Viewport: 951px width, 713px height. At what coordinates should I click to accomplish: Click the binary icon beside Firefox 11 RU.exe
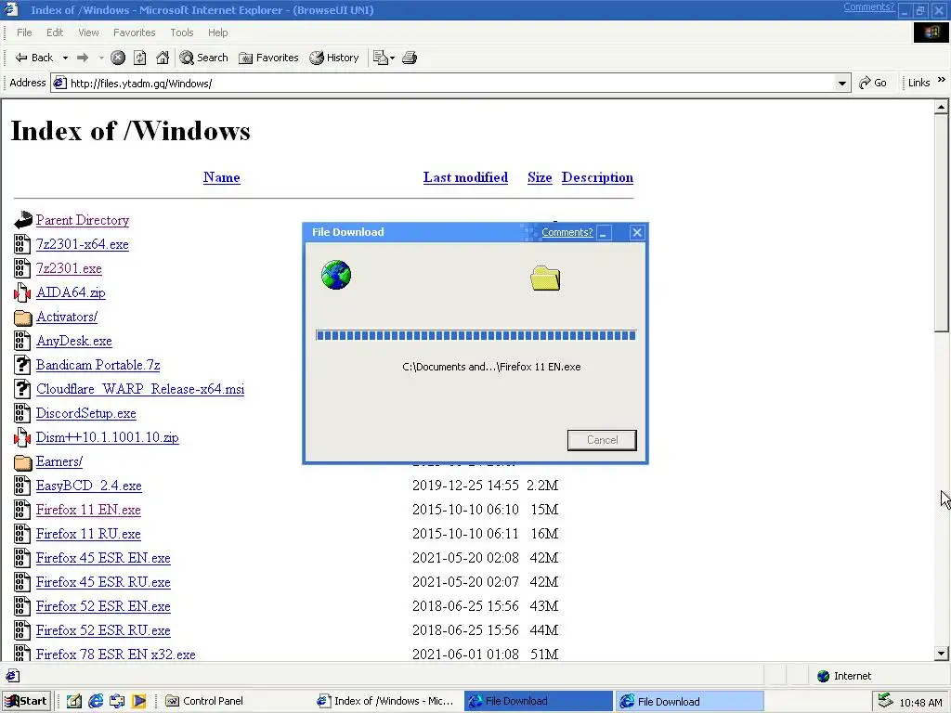click(22, 534)
